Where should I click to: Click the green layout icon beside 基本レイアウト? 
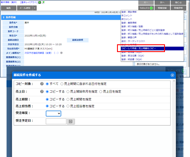pos(40,3)
